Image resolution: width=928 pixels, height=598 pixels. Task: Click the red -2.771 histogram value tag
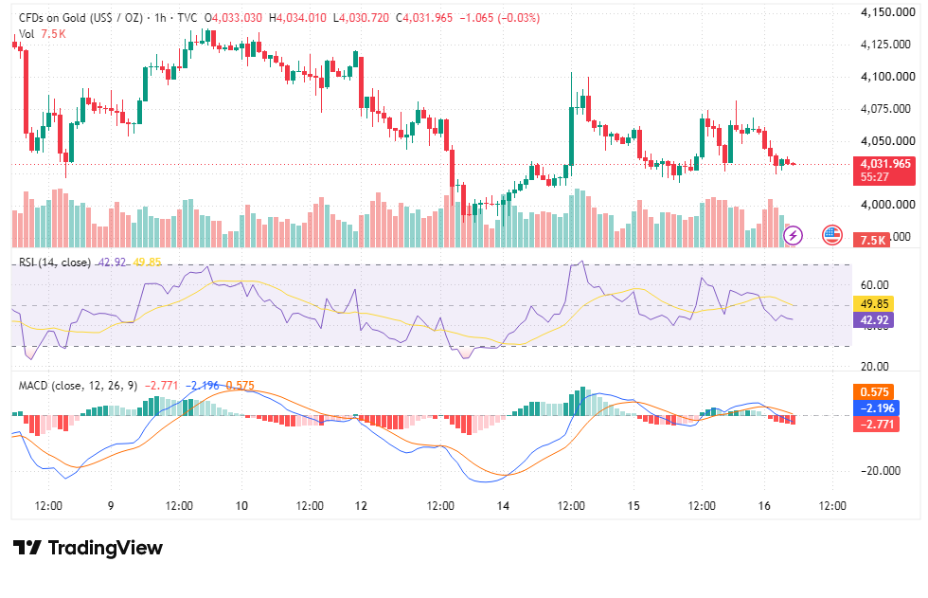[877, 424]
